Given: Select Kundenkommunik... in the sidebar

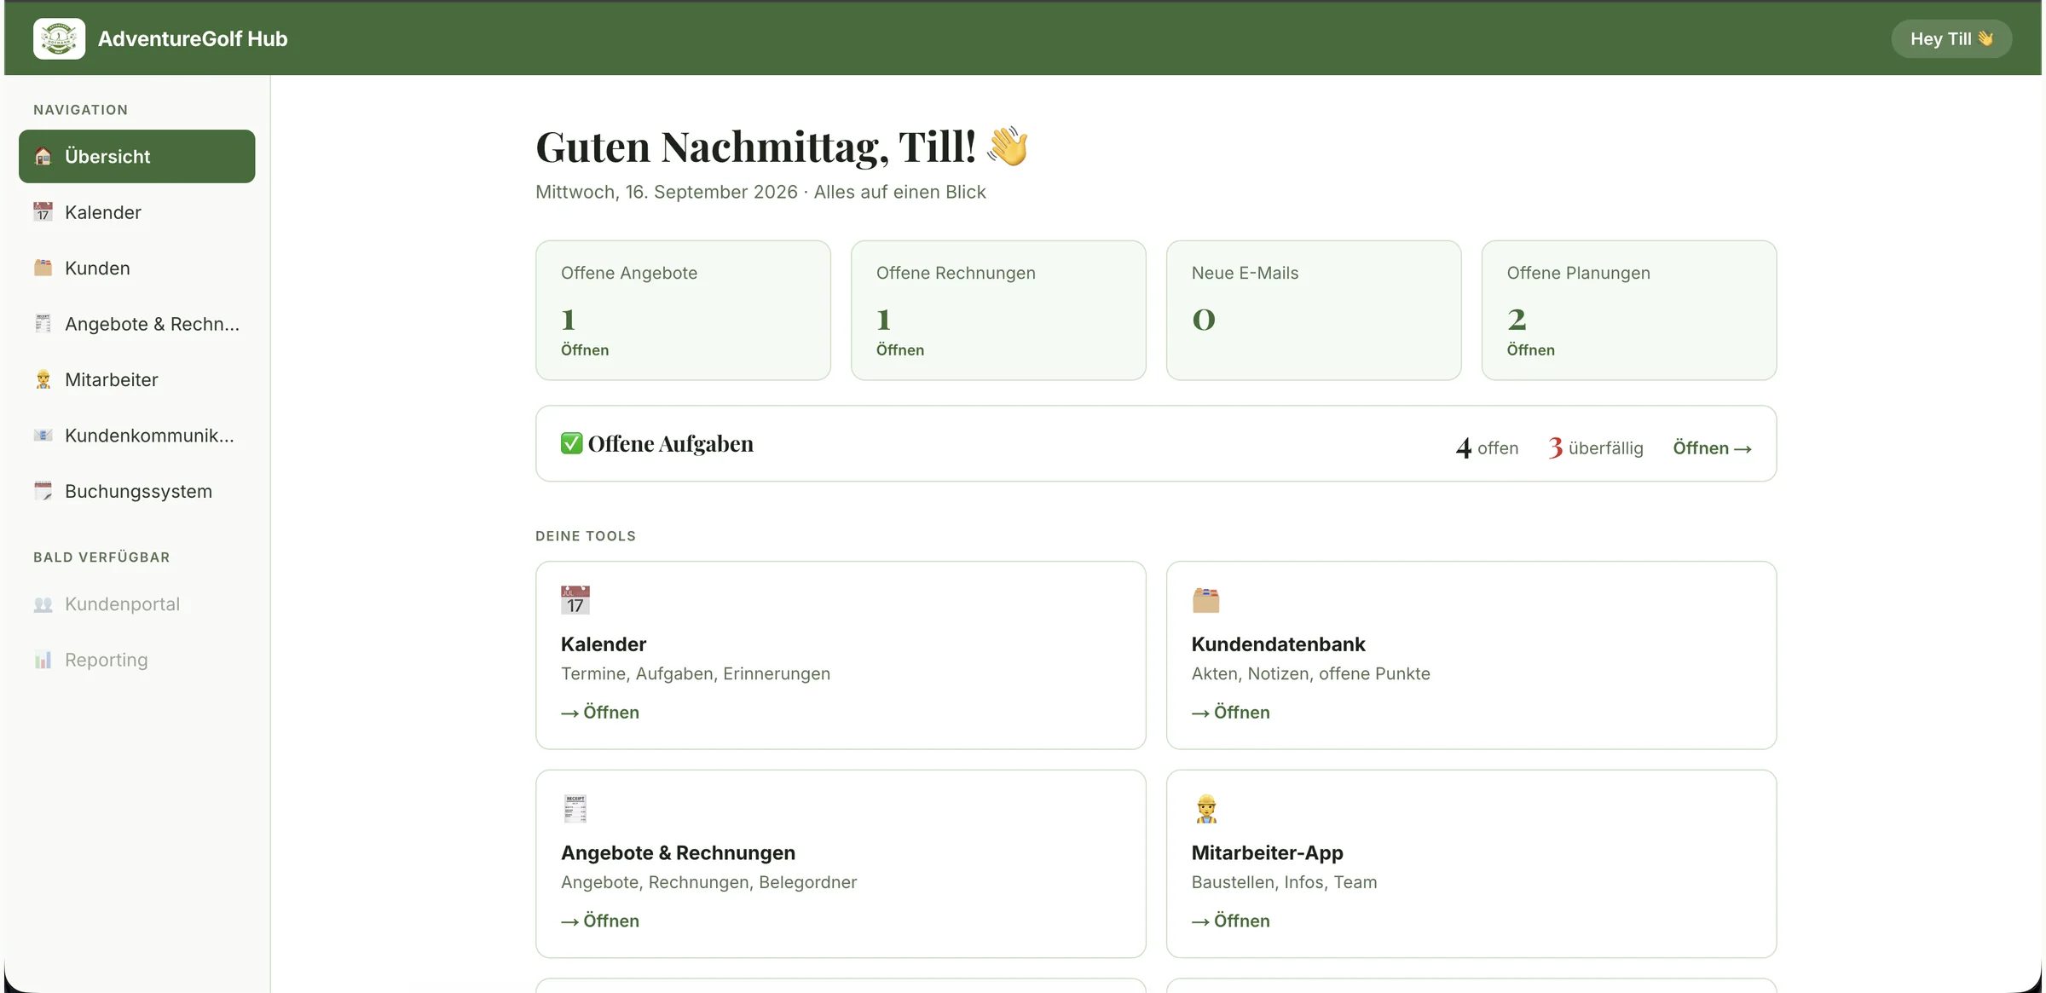Looking at the screenshot, I should tap(136, 436).
